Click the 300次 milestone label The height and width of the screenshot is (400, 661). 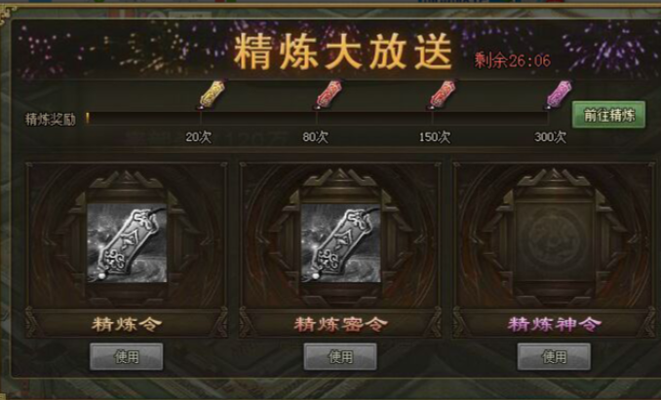coord(550,137)
